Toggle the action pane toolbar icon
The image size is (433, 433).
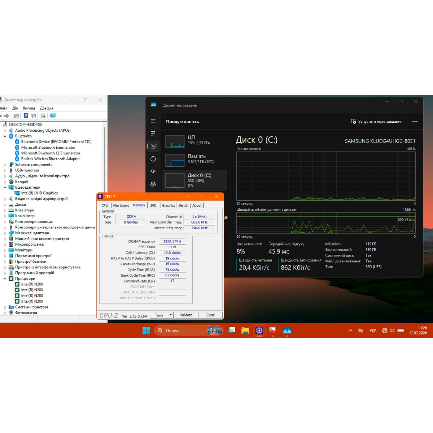[33, 116]
